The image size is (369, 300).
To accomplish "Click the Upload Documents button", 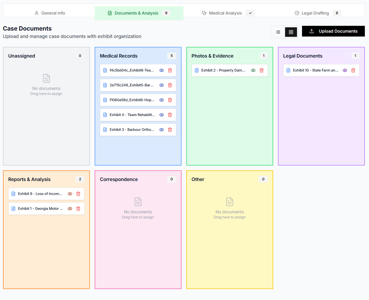I will [x=333, y=31].
